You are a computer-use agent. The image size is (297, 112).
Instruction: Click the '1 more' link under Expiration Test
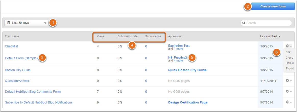(x=178, y=49)
